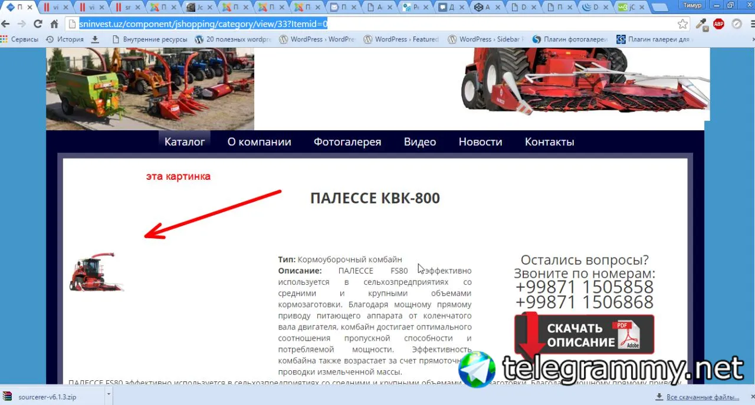Open the browser home page
Viewport: 755px width, 405px height.
coord(54,24)
